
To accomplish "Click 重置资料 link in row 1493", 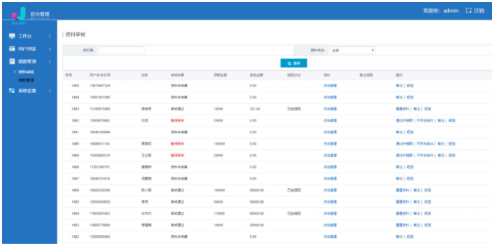I will pos(403,109).
